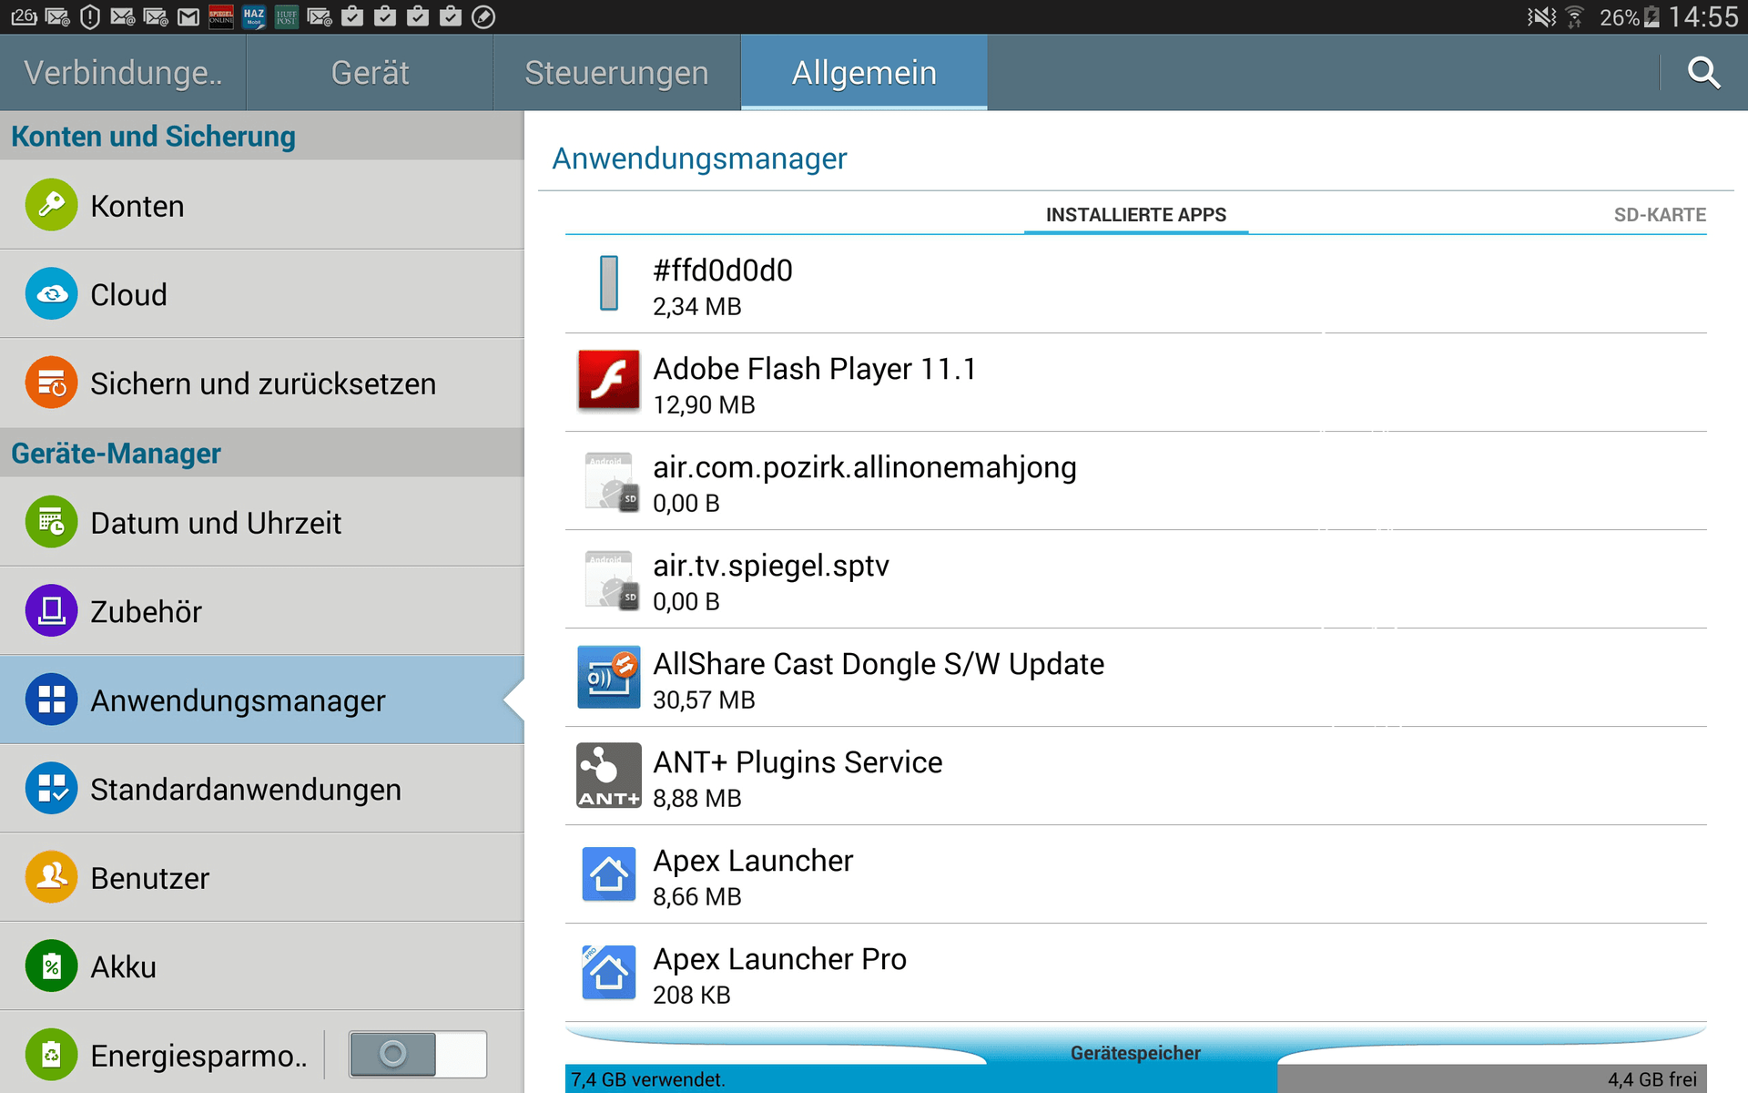Tap the 7,4 GB verwendet label
1748x1093 pixels.
point(647,1079)
